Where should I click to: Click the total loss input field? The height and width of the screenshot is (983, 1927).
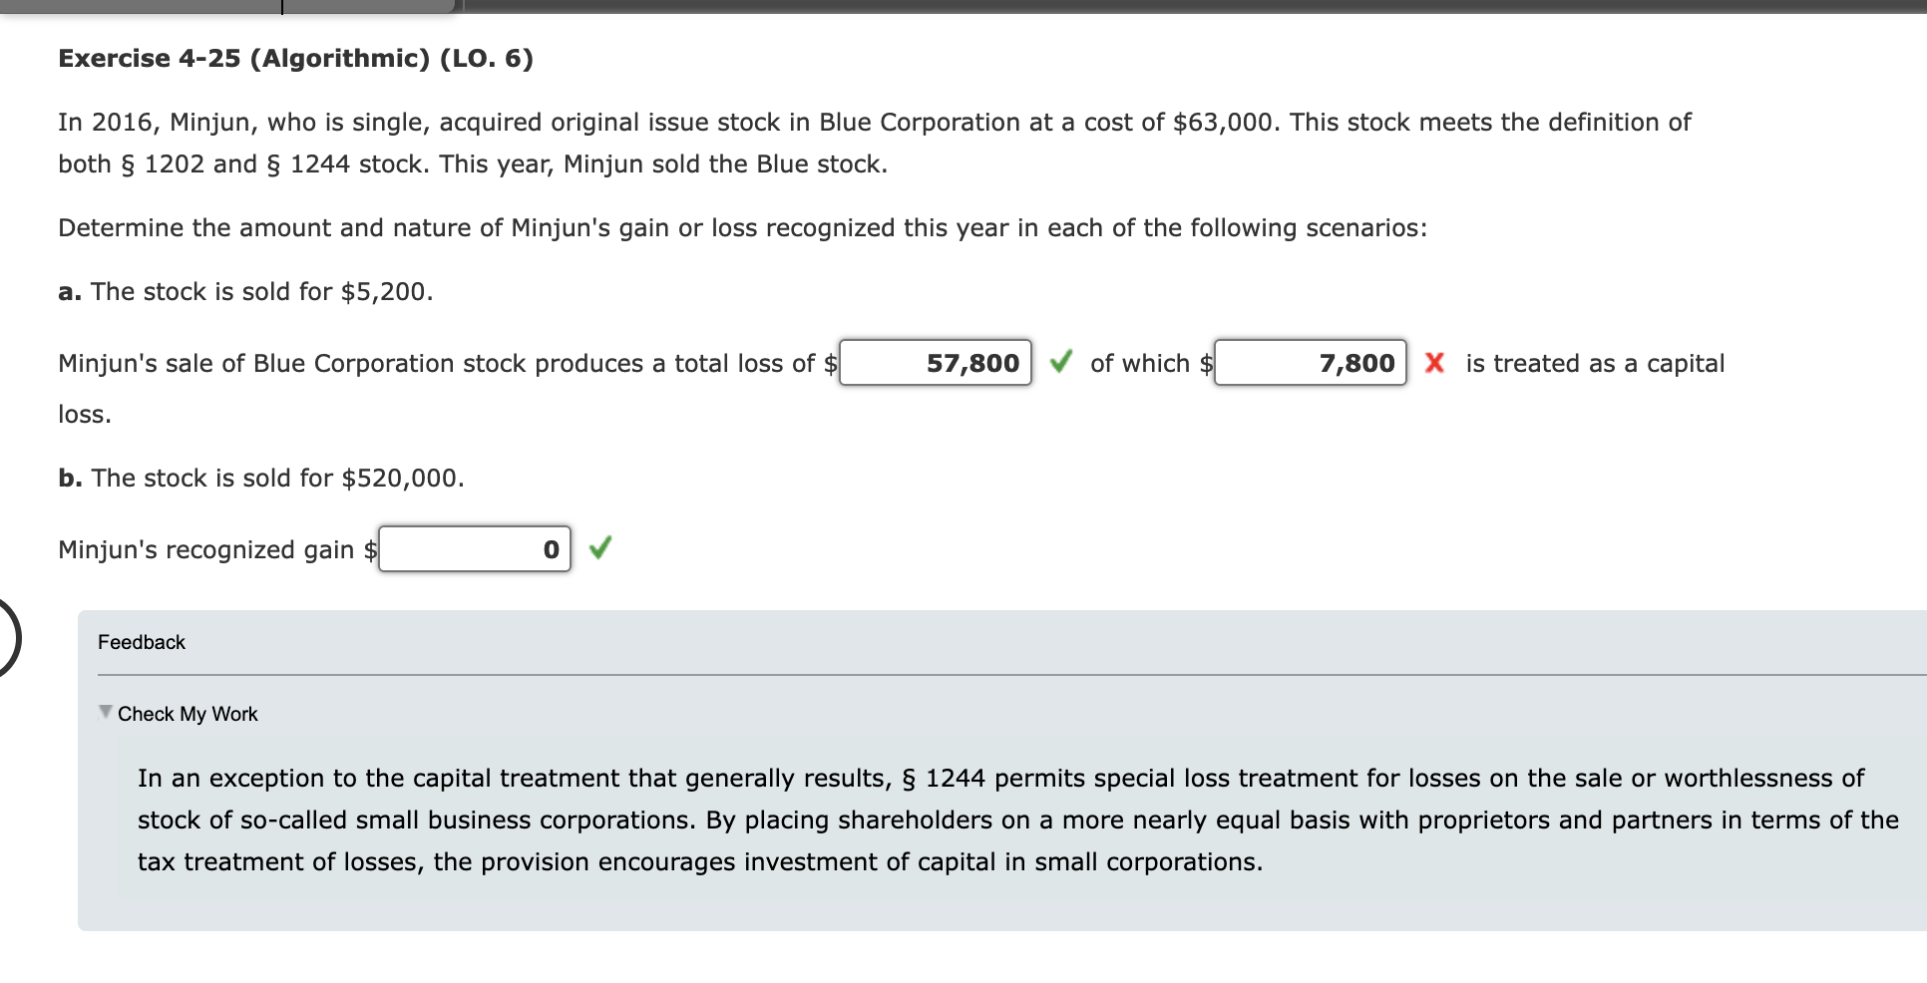coord(935,363)
